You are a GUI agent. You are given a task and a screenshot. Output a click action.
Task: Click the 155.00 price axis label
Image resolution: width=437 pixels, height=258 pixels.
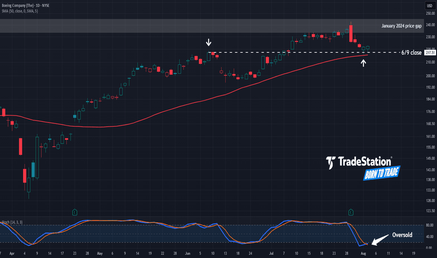pyautogui.click(x=430, y=147)
